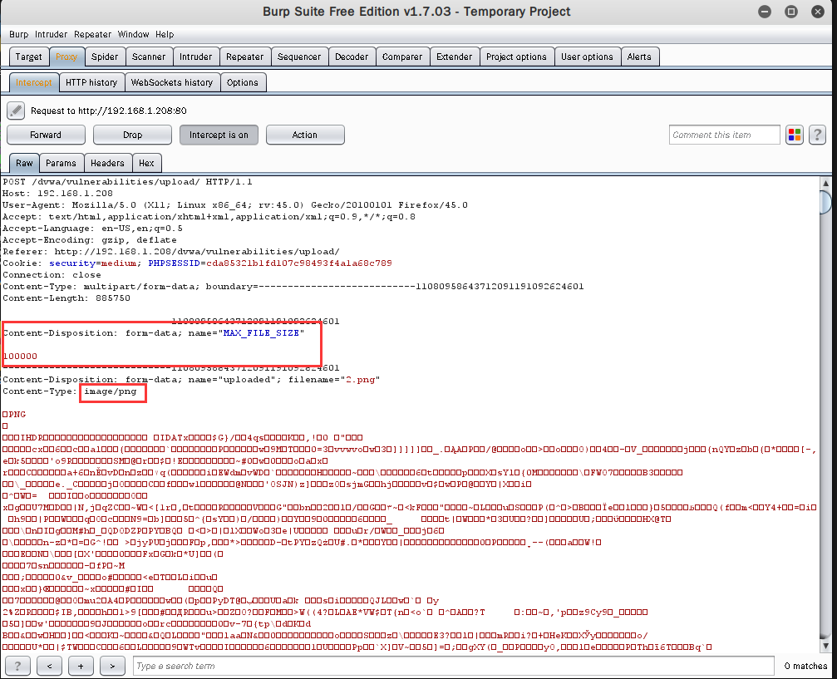Select the Proxy tab

pos(66,57)
